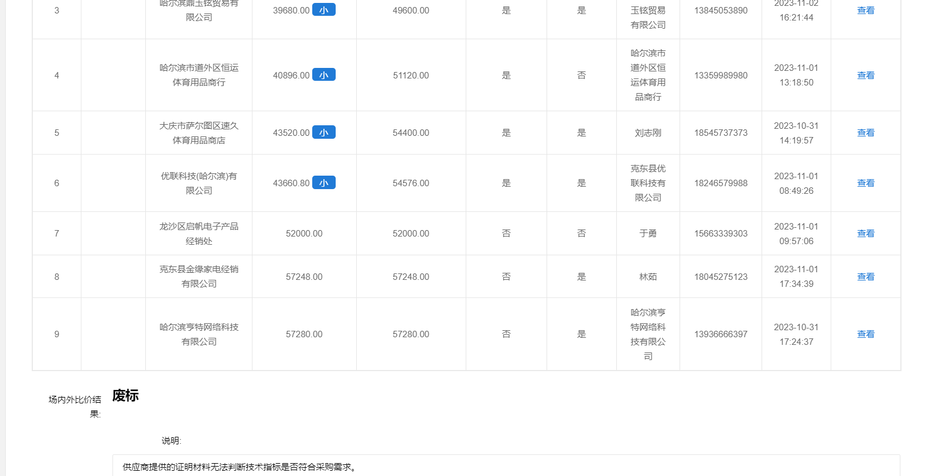
Task: Click the 废标 result heading
Action: [x=125, y=396]
